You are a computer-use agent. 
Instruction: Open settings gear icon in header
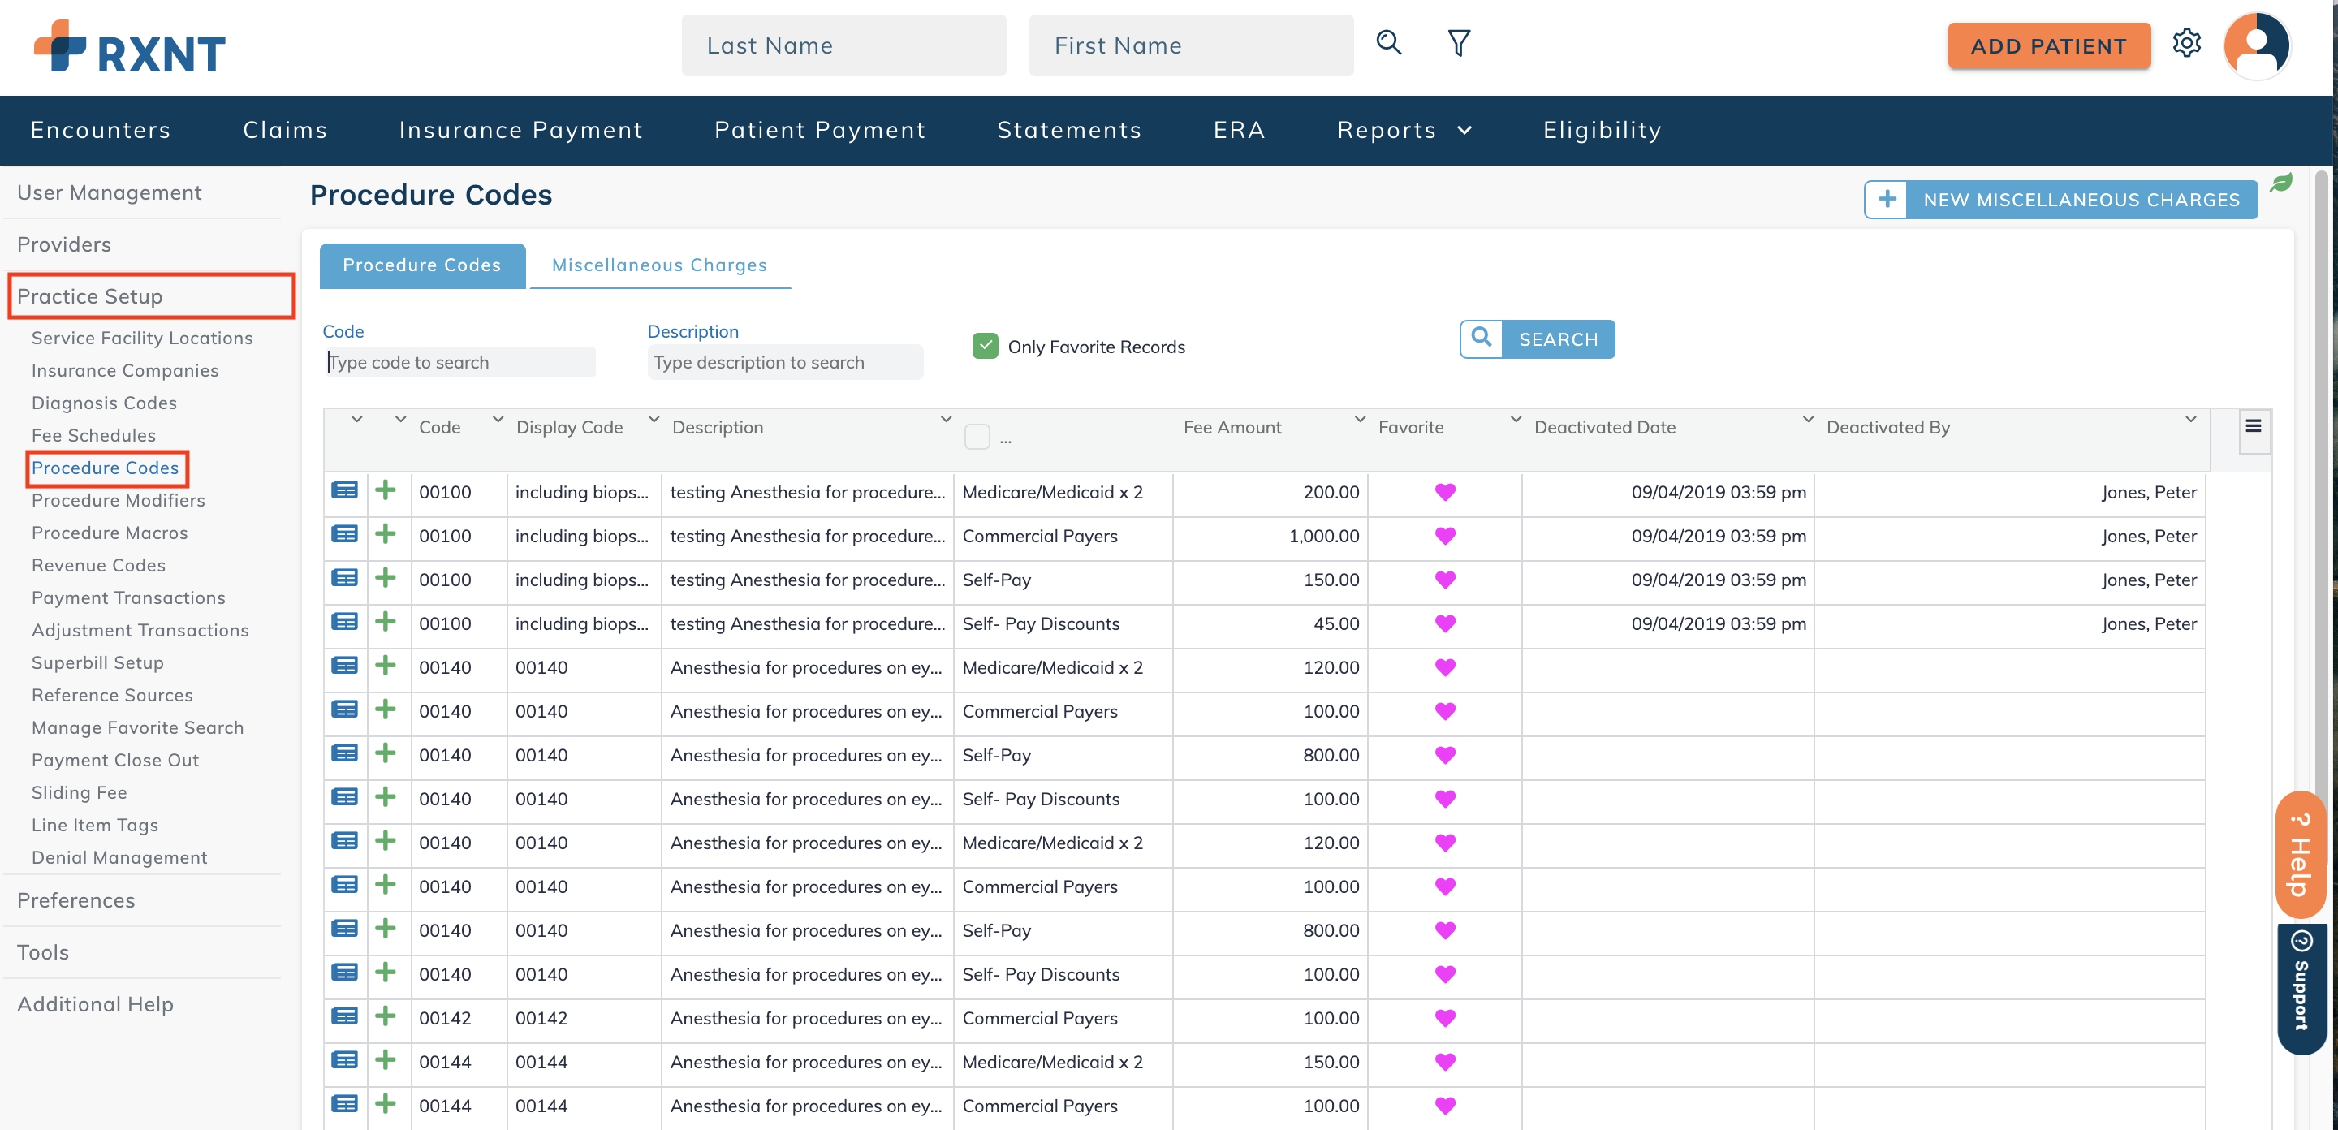pos(2186,43)
